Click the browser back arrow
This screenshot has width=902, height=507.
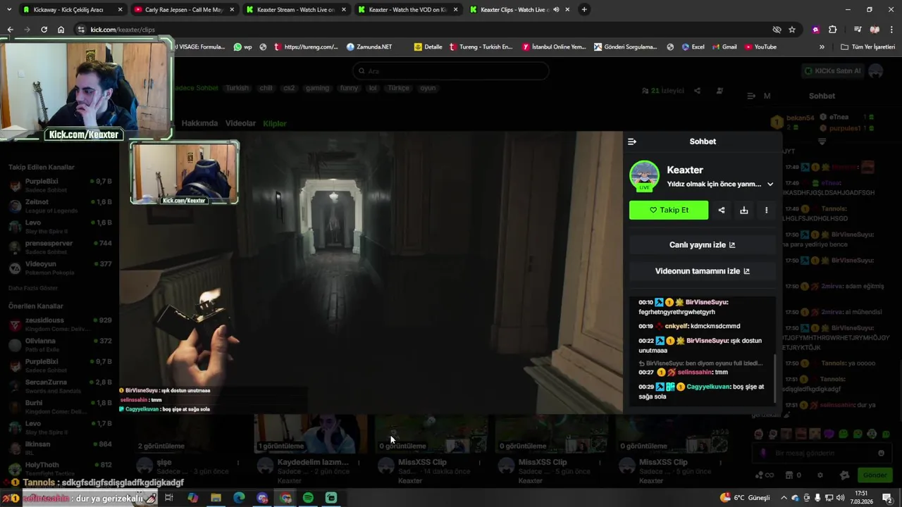click(x=10, y=30)
